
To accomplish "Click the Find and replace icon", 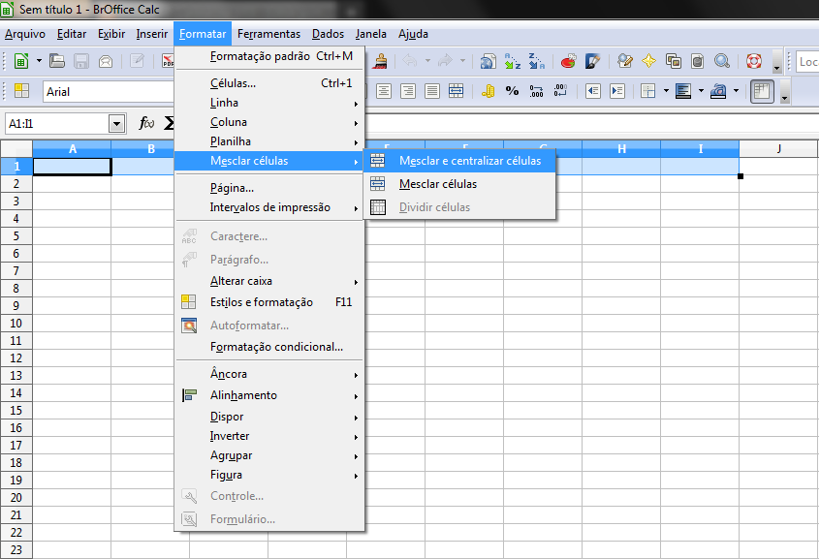I will coord(624,61).
